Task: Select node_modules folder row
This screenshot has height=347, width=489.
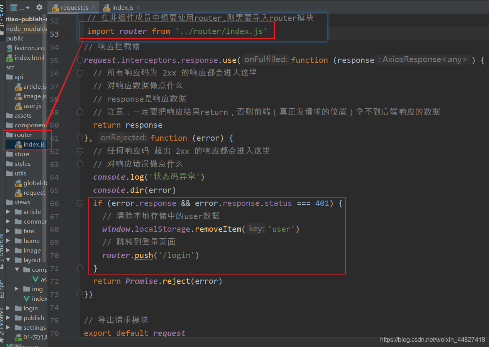Action: [26, 29]
